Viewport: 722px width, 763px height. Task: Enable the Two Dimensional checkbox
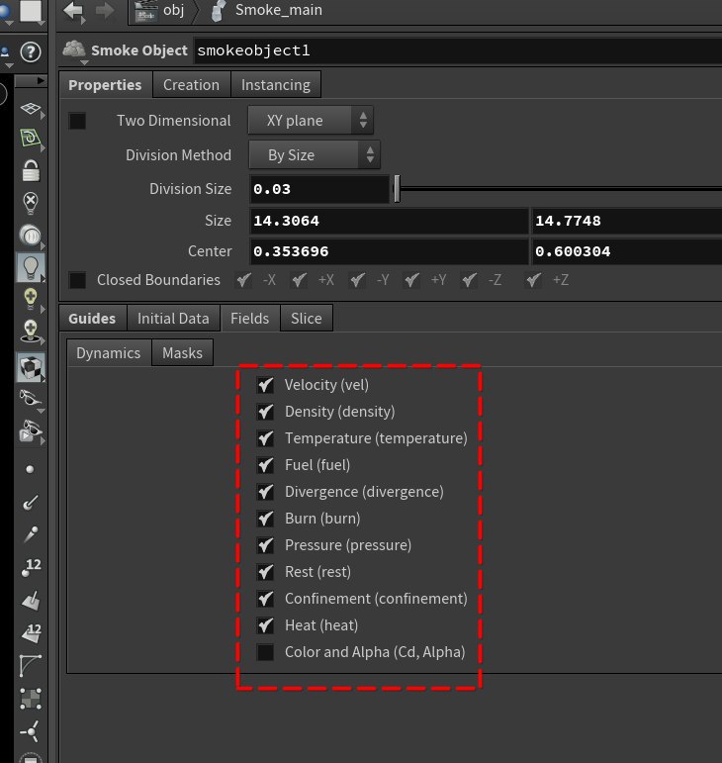click(x=77, y=121)
